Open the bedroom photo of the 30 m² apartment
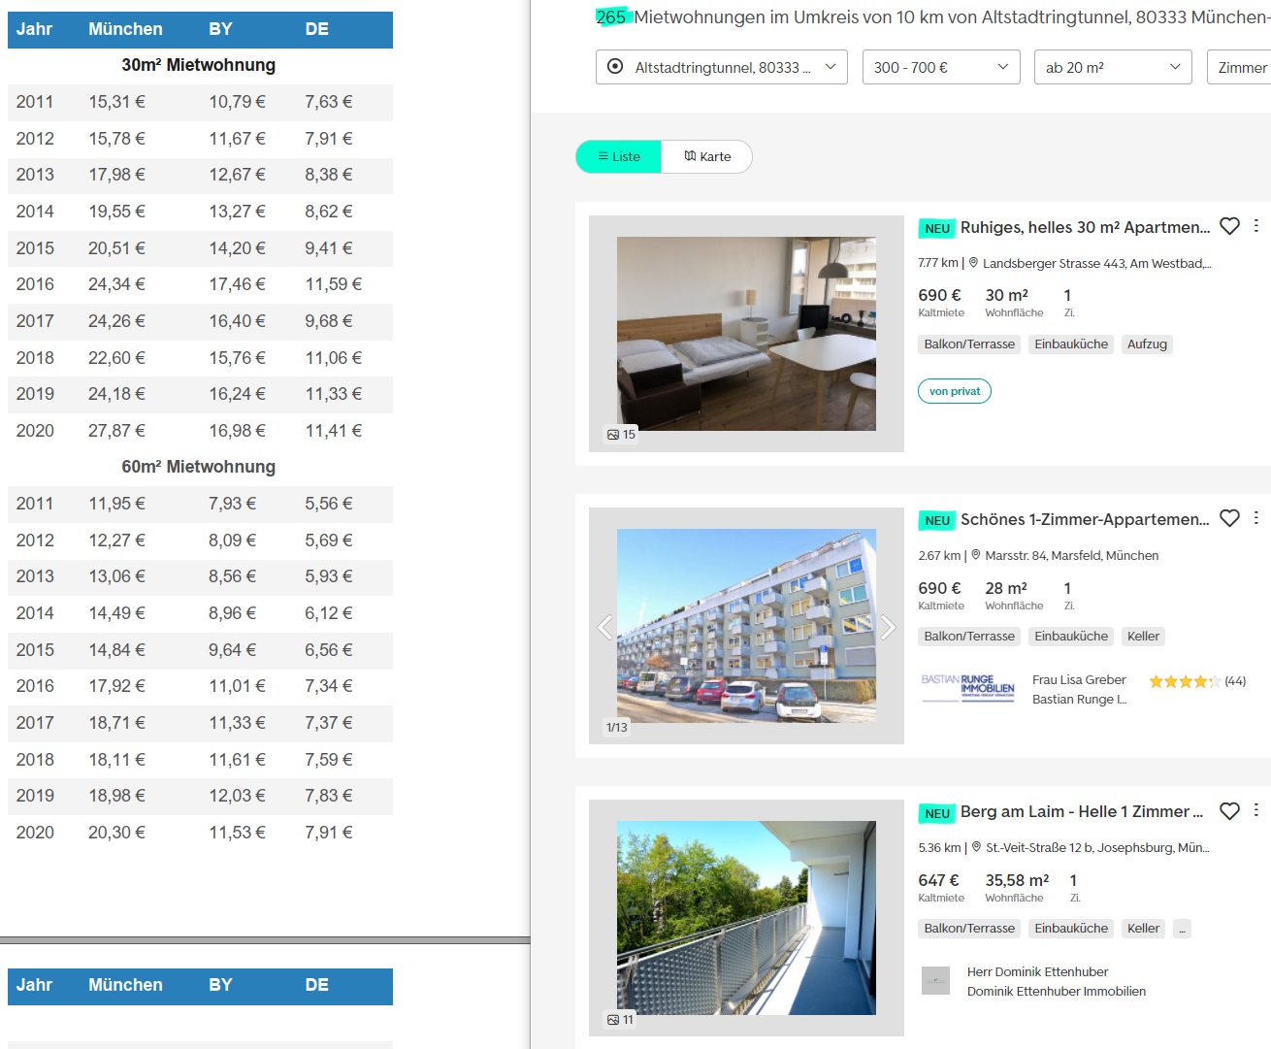This screenshot has width=1271, height=1049. pyautogui.click(x=746, y=334)
